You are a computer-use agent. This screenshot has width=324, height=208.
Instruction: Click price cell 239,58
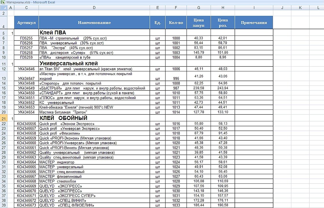coord(198,88)
